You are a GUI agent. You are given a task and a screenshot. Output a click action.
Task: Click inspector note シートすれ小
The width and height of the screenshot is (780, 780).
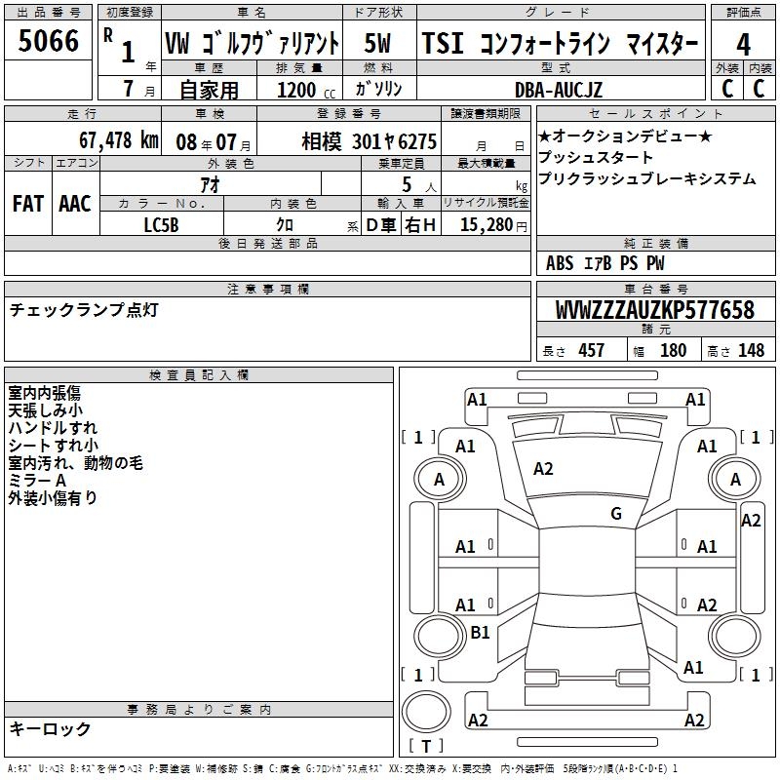(x=54, y=446)
